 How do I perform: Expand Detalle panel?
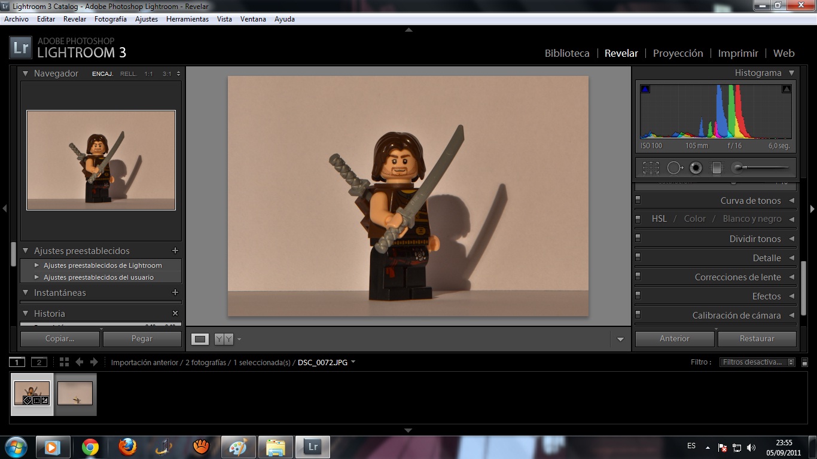(x=792, y=258)
